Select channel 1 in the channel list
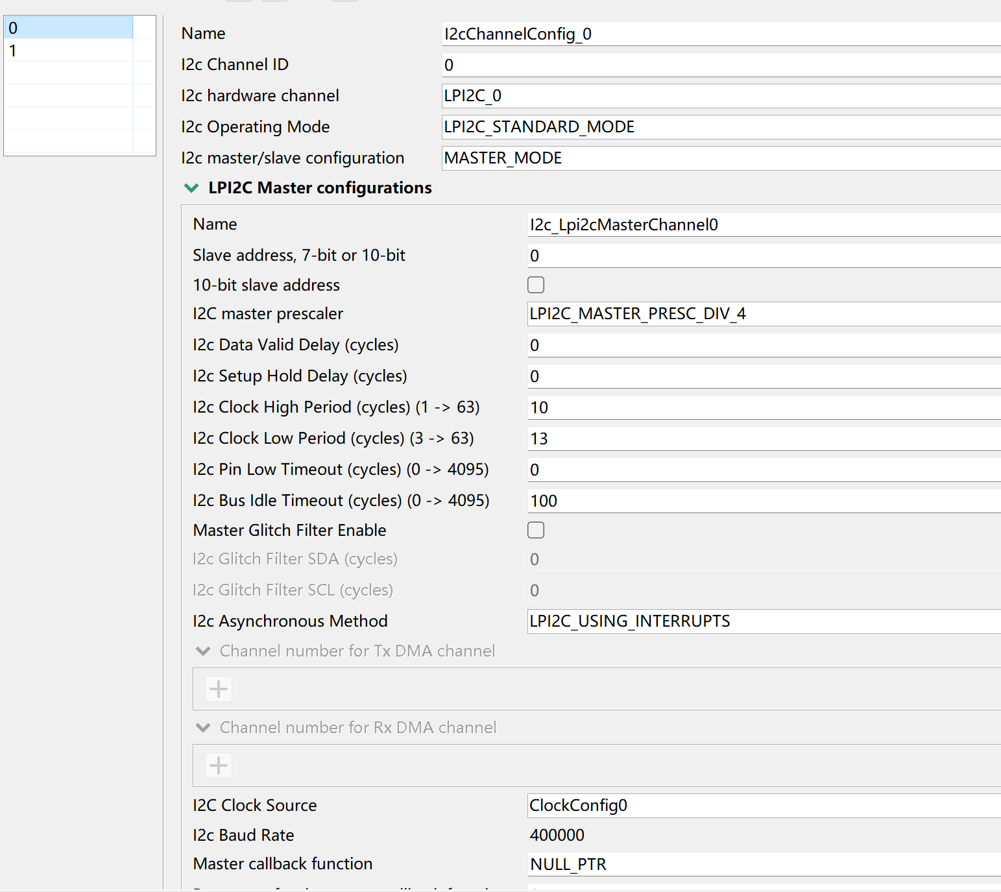The image size is (1001, 892). coord(68,51)
